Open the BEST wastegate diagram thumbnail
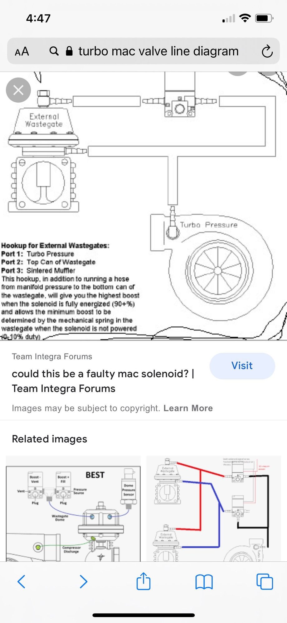The image size is (287, 623). [x=73, y=508]
